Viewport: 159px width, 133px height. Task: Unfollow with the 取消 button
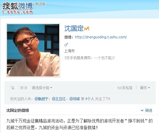(24, 88)
